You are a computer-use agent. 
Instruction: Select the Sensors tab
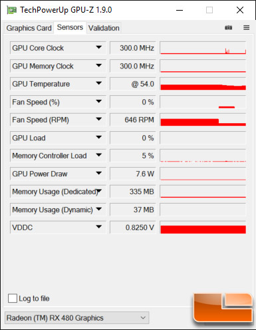[70, 27]
